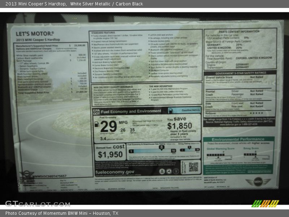Click the highway MPG value 35
The height and width of the screenshot is (217, 289).
(x=132, y=130)
